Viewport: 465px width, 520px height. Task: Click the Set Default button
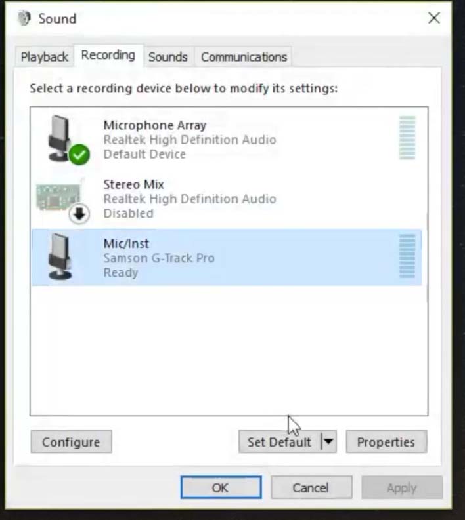pyautogui.click(x=280, y=442)
